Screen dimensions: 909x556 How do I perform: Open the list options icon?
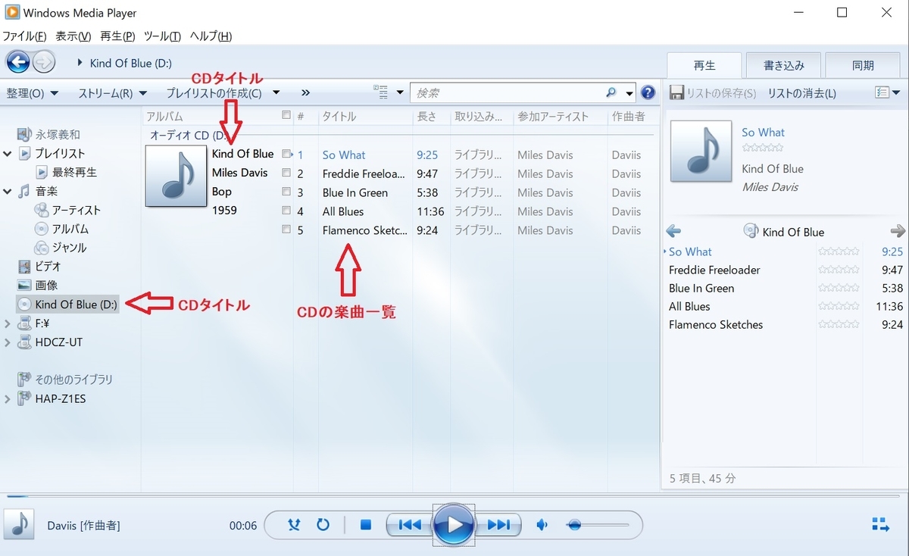tap(882, 92)
